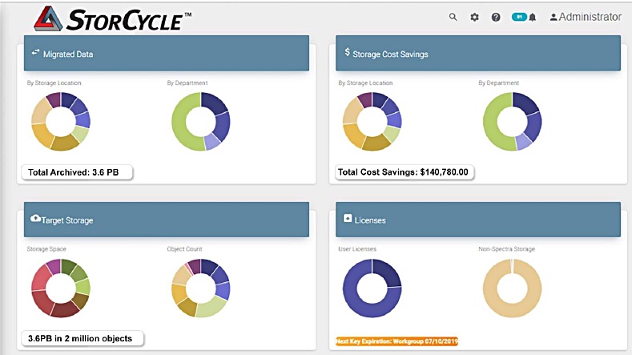Click Cost Savings By Storage Location donut

coord(372,122)
